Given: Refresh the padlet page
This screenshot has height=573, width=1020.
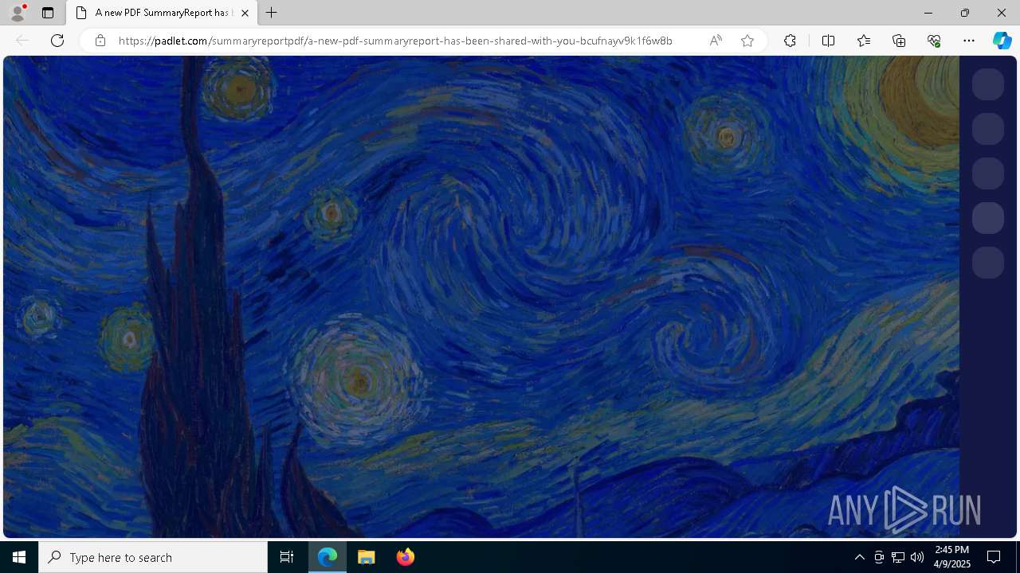Looking at the screenshot, I should pos(57,41).
